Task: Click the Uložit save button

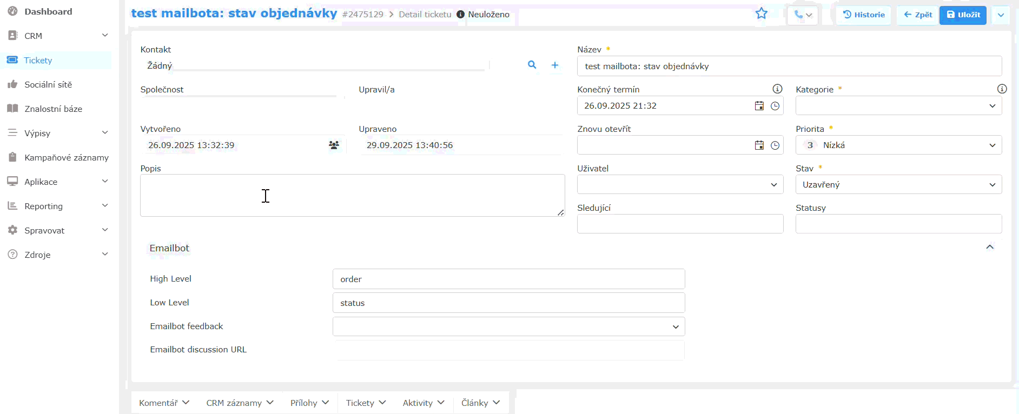Action: [963, 15]
